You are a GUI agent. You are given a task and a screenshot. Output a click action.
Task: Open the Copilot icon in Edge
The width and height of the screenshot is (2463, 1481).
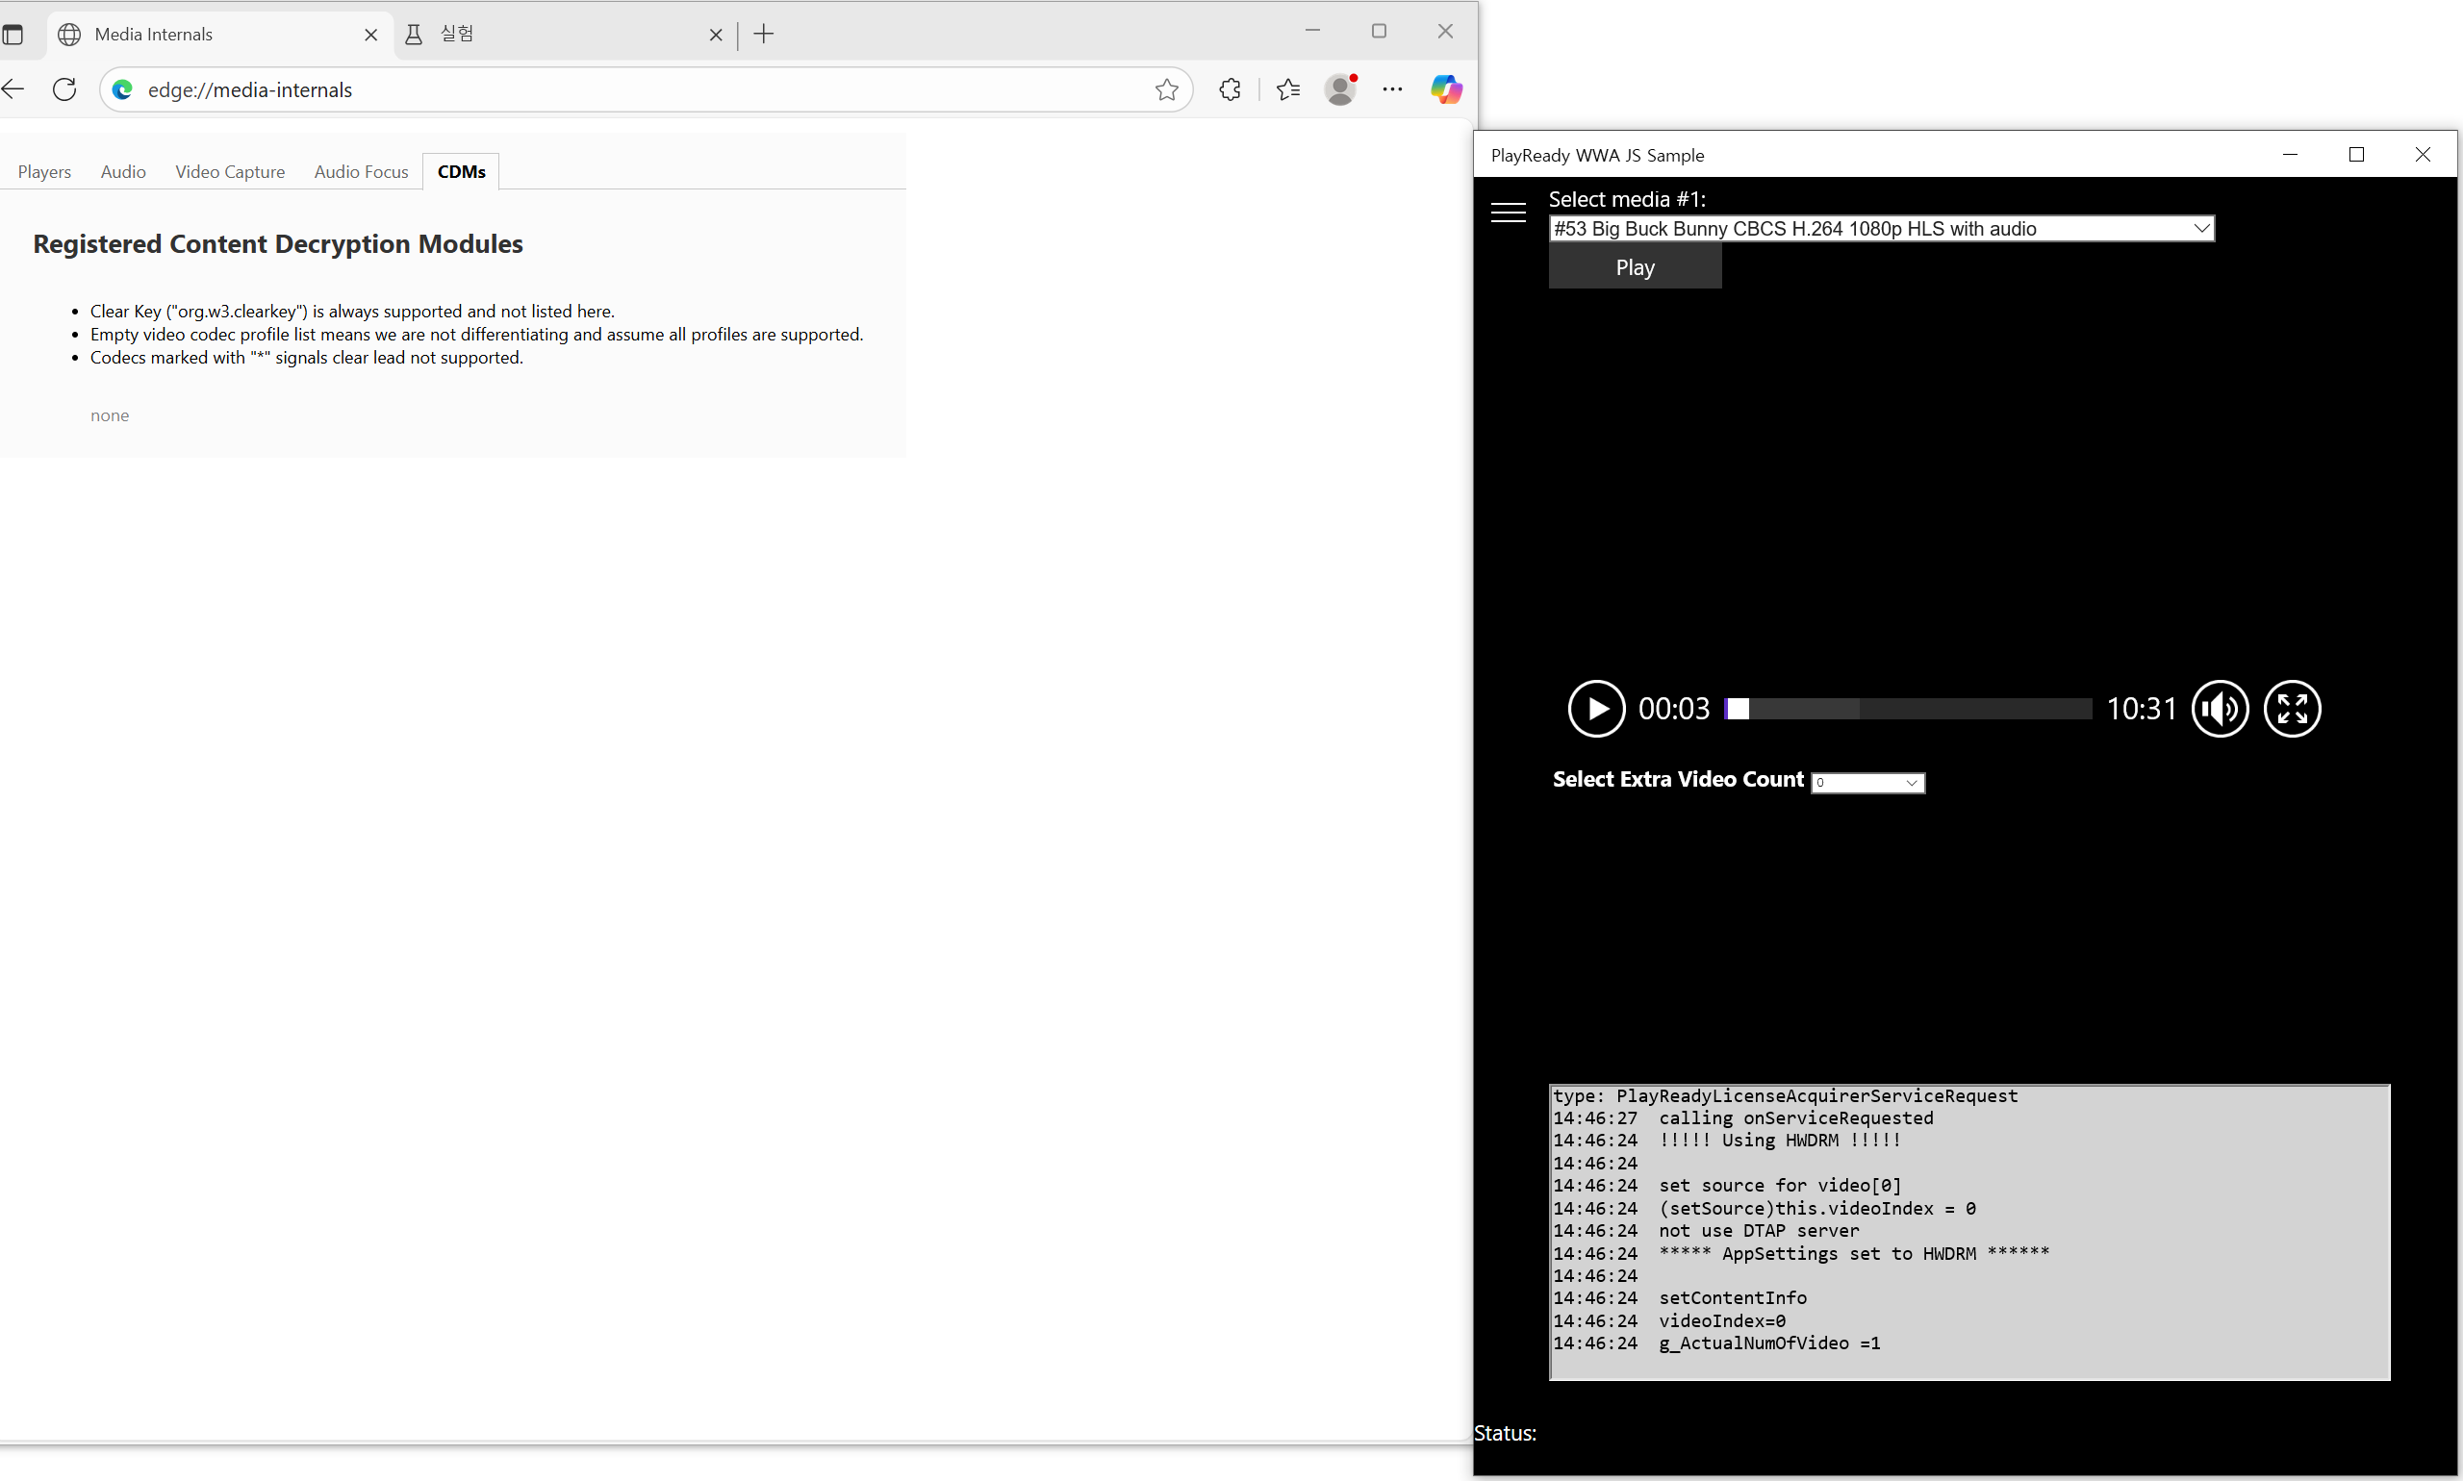click(x=1445, y=89)
